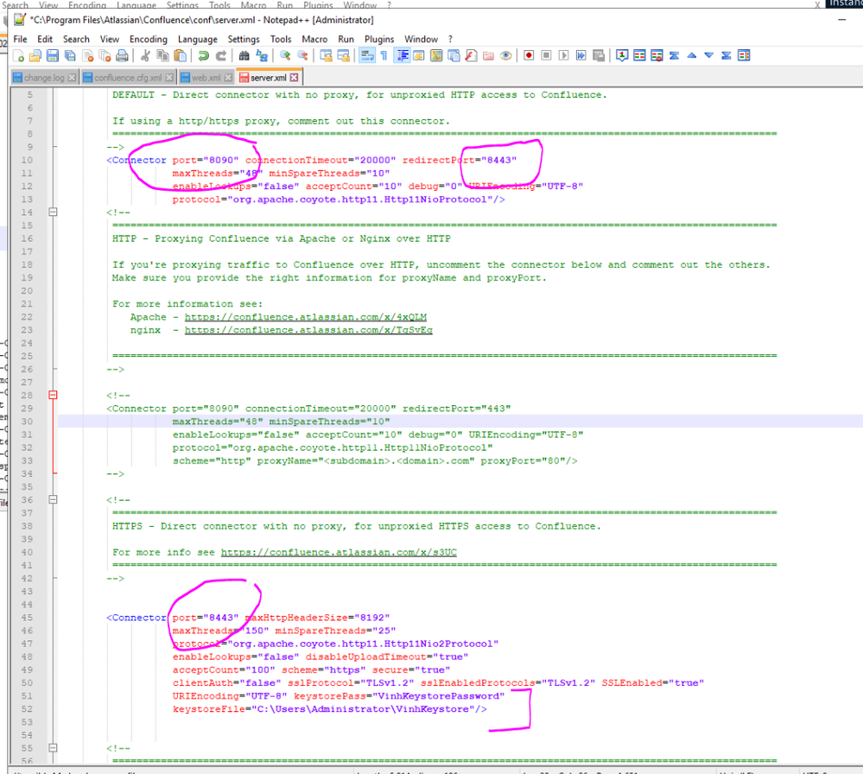Click the Close All toolbar icon
The height and width of the screenshot is (774, 863).
(x=105, y=55)
